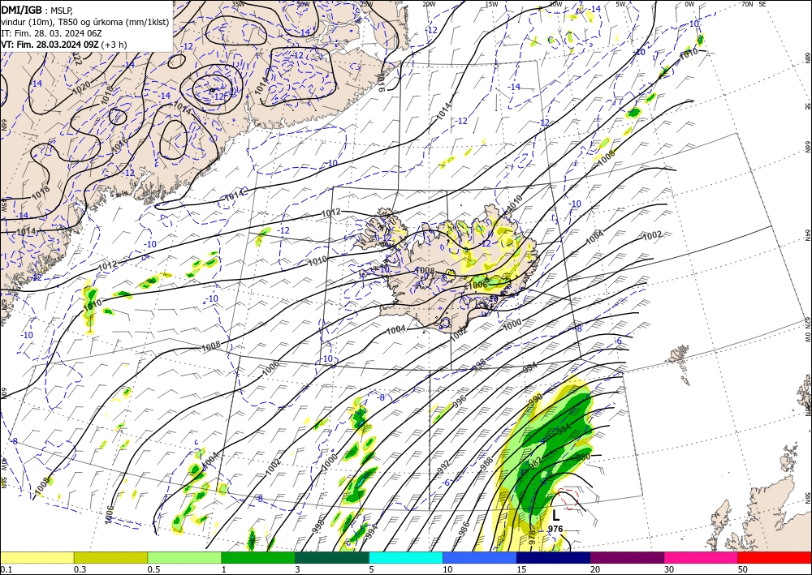Image resolution: width=812 pixels, height=575 pixels.
Task: Click the "3" value on the precipitation scale
Action: pyautogui.click(x=298, y=569)
